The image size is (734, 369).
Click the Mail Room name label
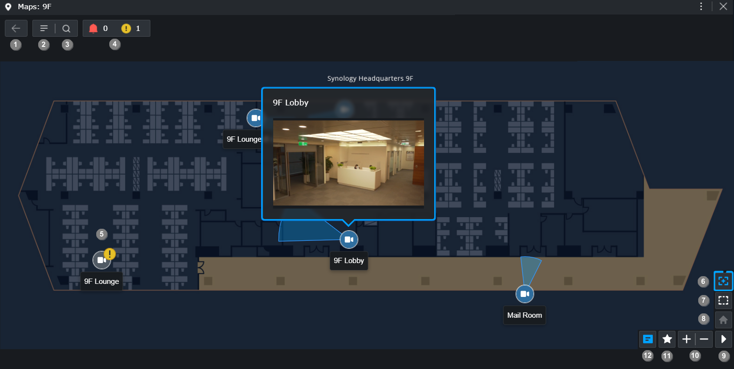(524, 315)
